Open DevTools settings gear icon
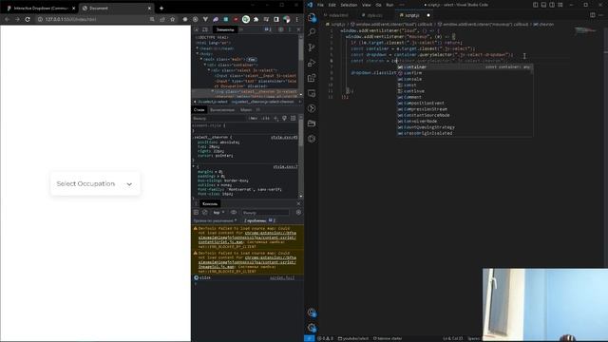Viewport: 608px width, 342px height. click(x=281, y=29)
